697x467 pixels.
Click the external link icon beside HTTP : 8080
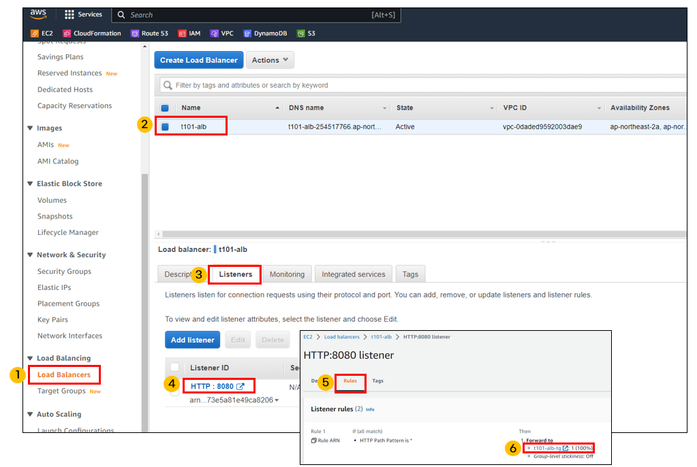pos(241,386)
